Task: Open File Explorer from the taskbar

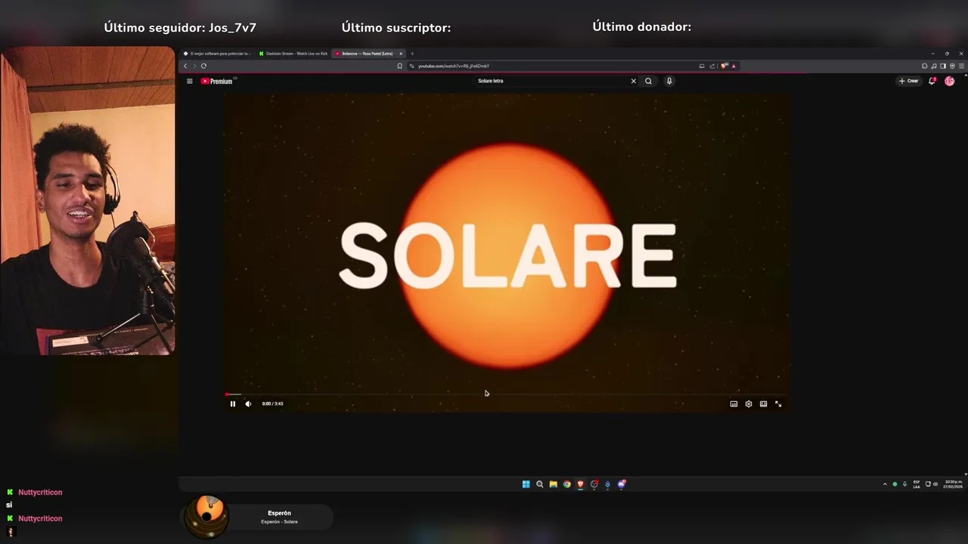Action: (x=553, y=484)
